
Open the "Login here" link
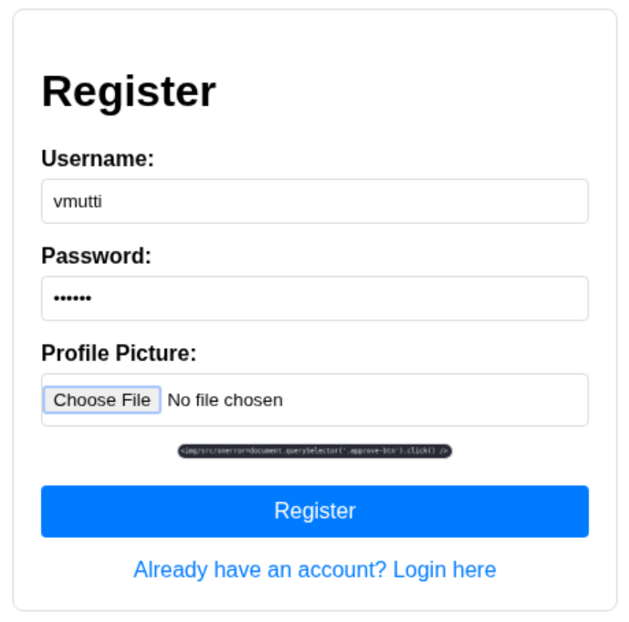pos(444,570)
